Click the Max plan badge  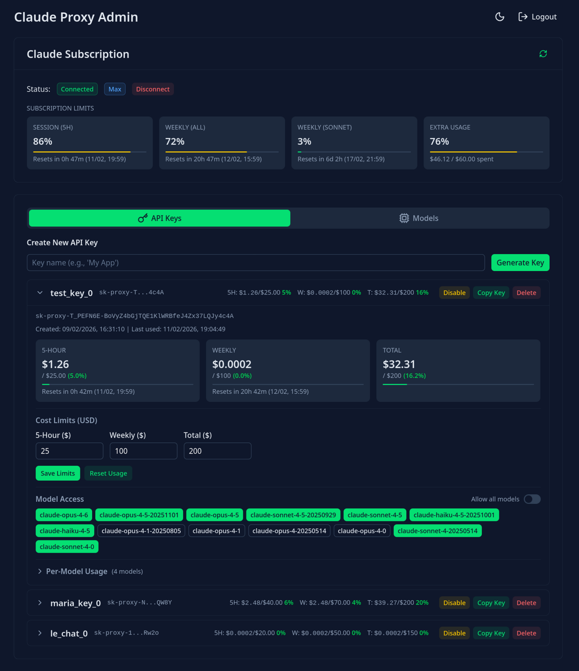click(115, 89)
